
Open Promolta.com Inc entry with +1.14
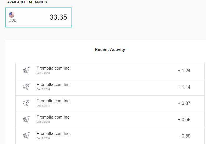coord(53,85)
